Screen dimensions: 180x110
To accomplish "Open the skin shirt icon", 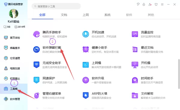I will pos(156,4).
